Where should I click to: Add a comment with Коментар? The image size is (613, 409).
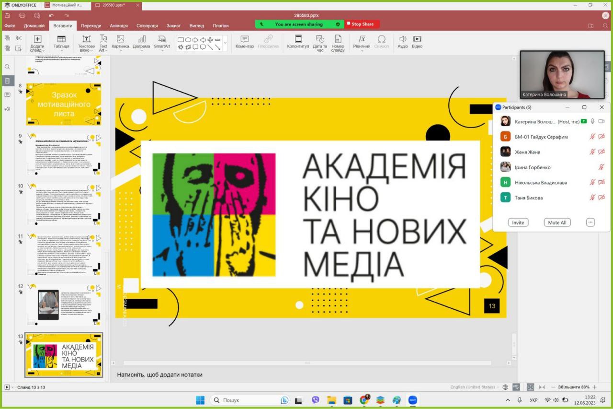point(245,42)
